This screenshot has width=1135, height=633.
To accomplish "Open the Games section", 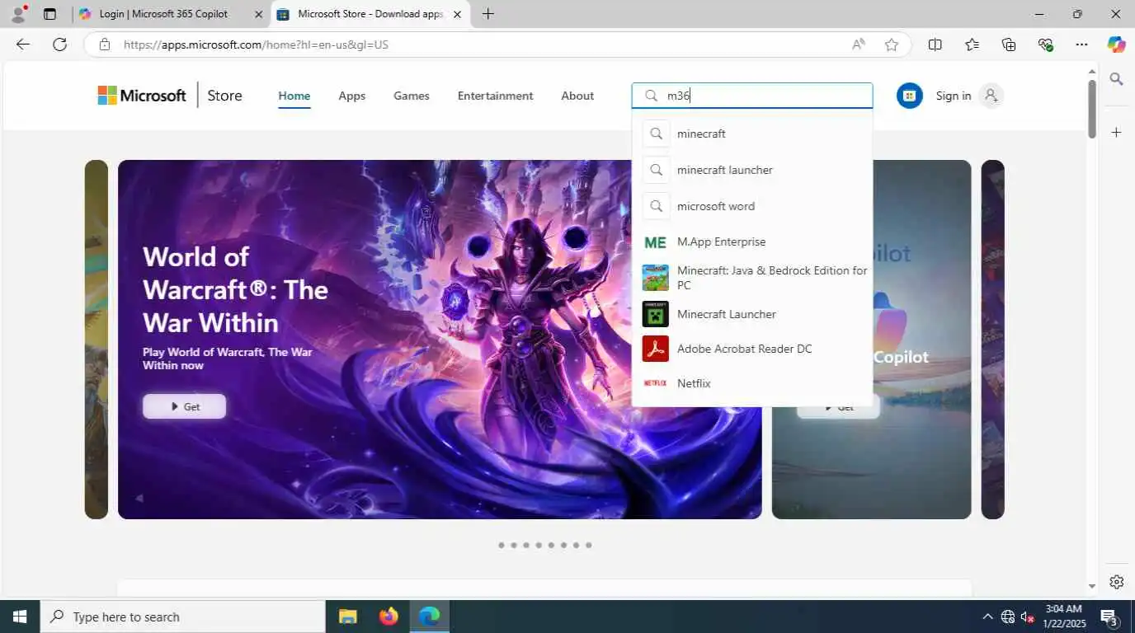I will [412, 96].
